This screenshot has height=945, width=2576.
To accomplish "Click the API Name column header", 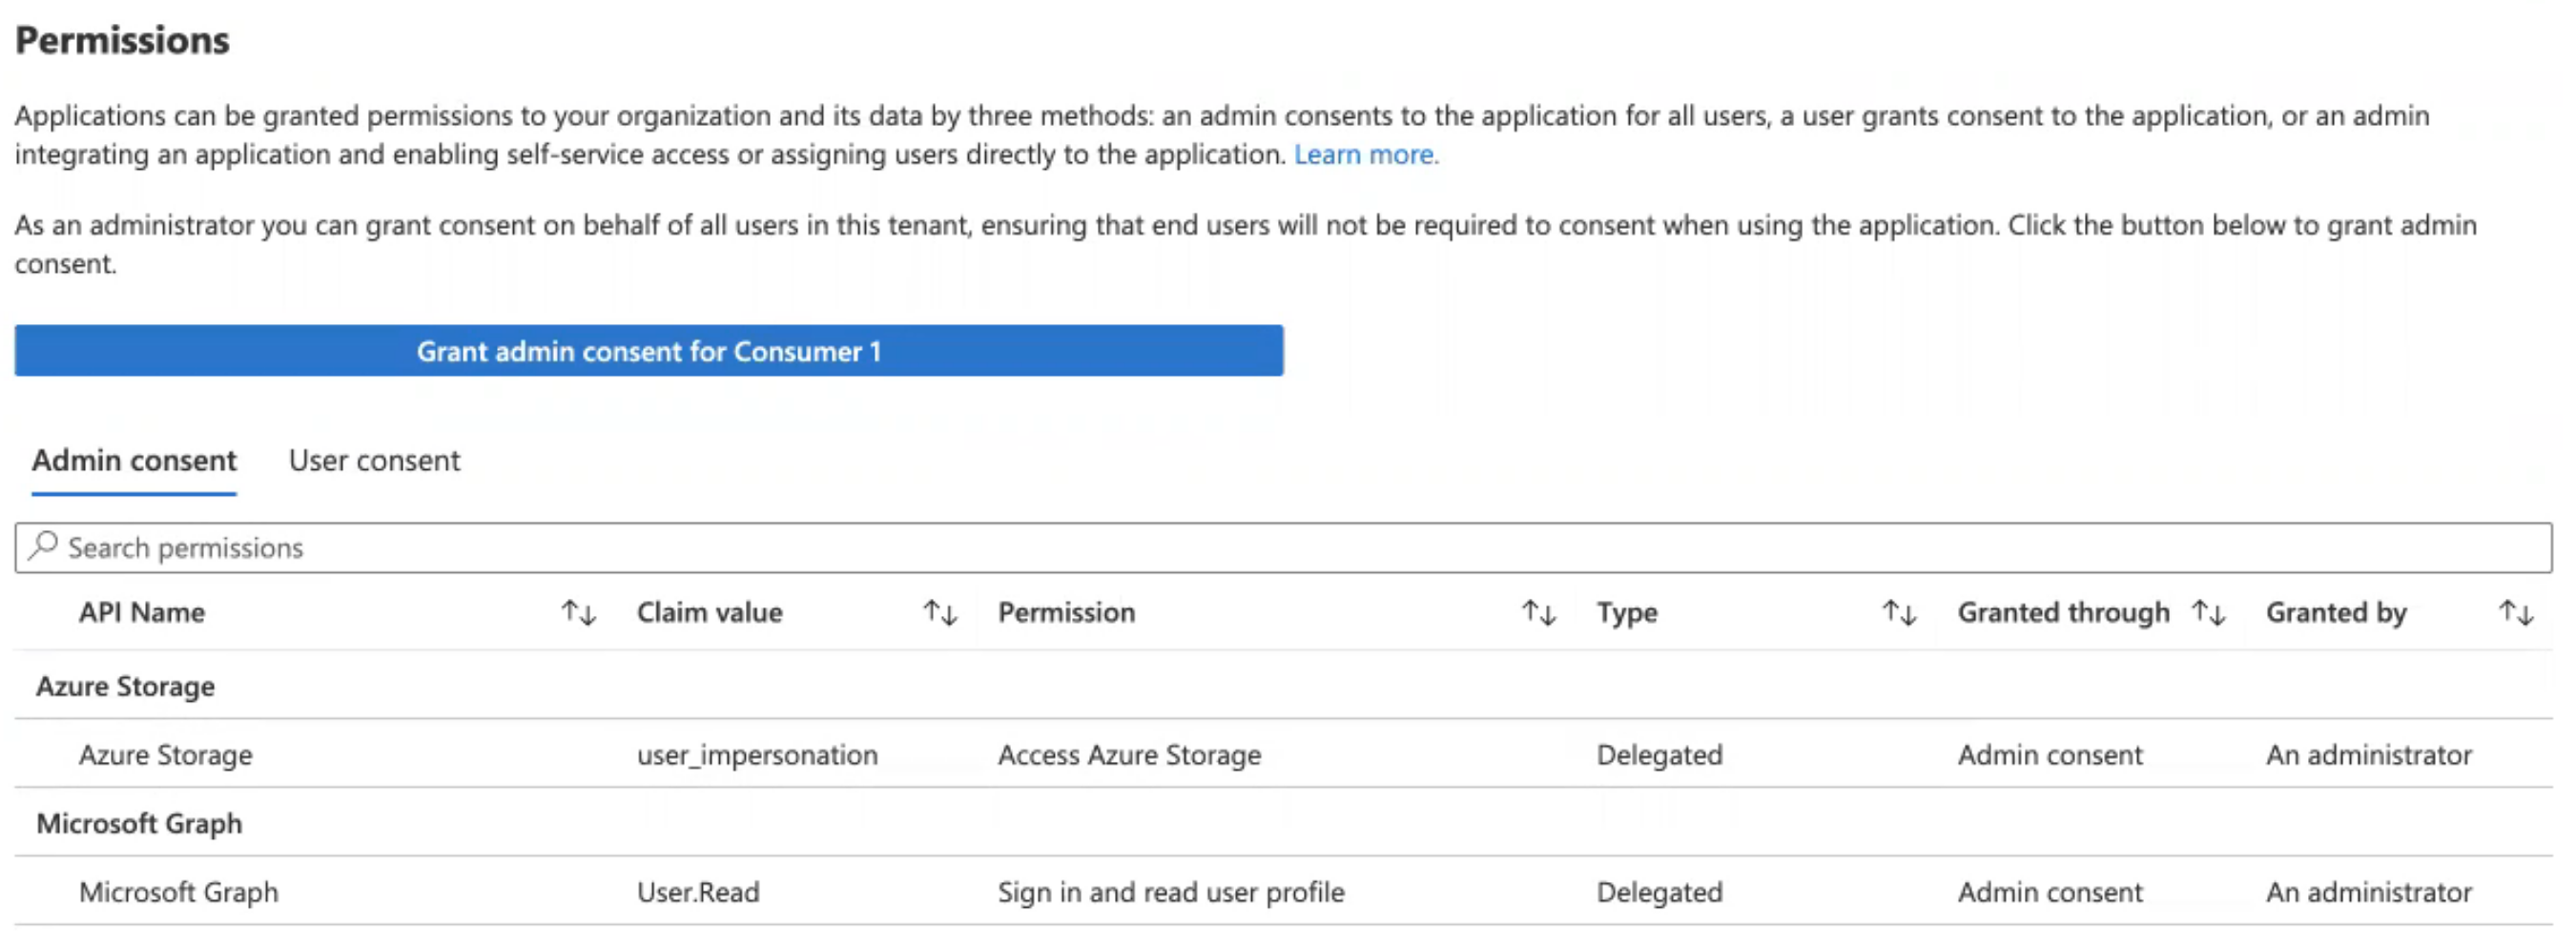I will coord(142,613).
